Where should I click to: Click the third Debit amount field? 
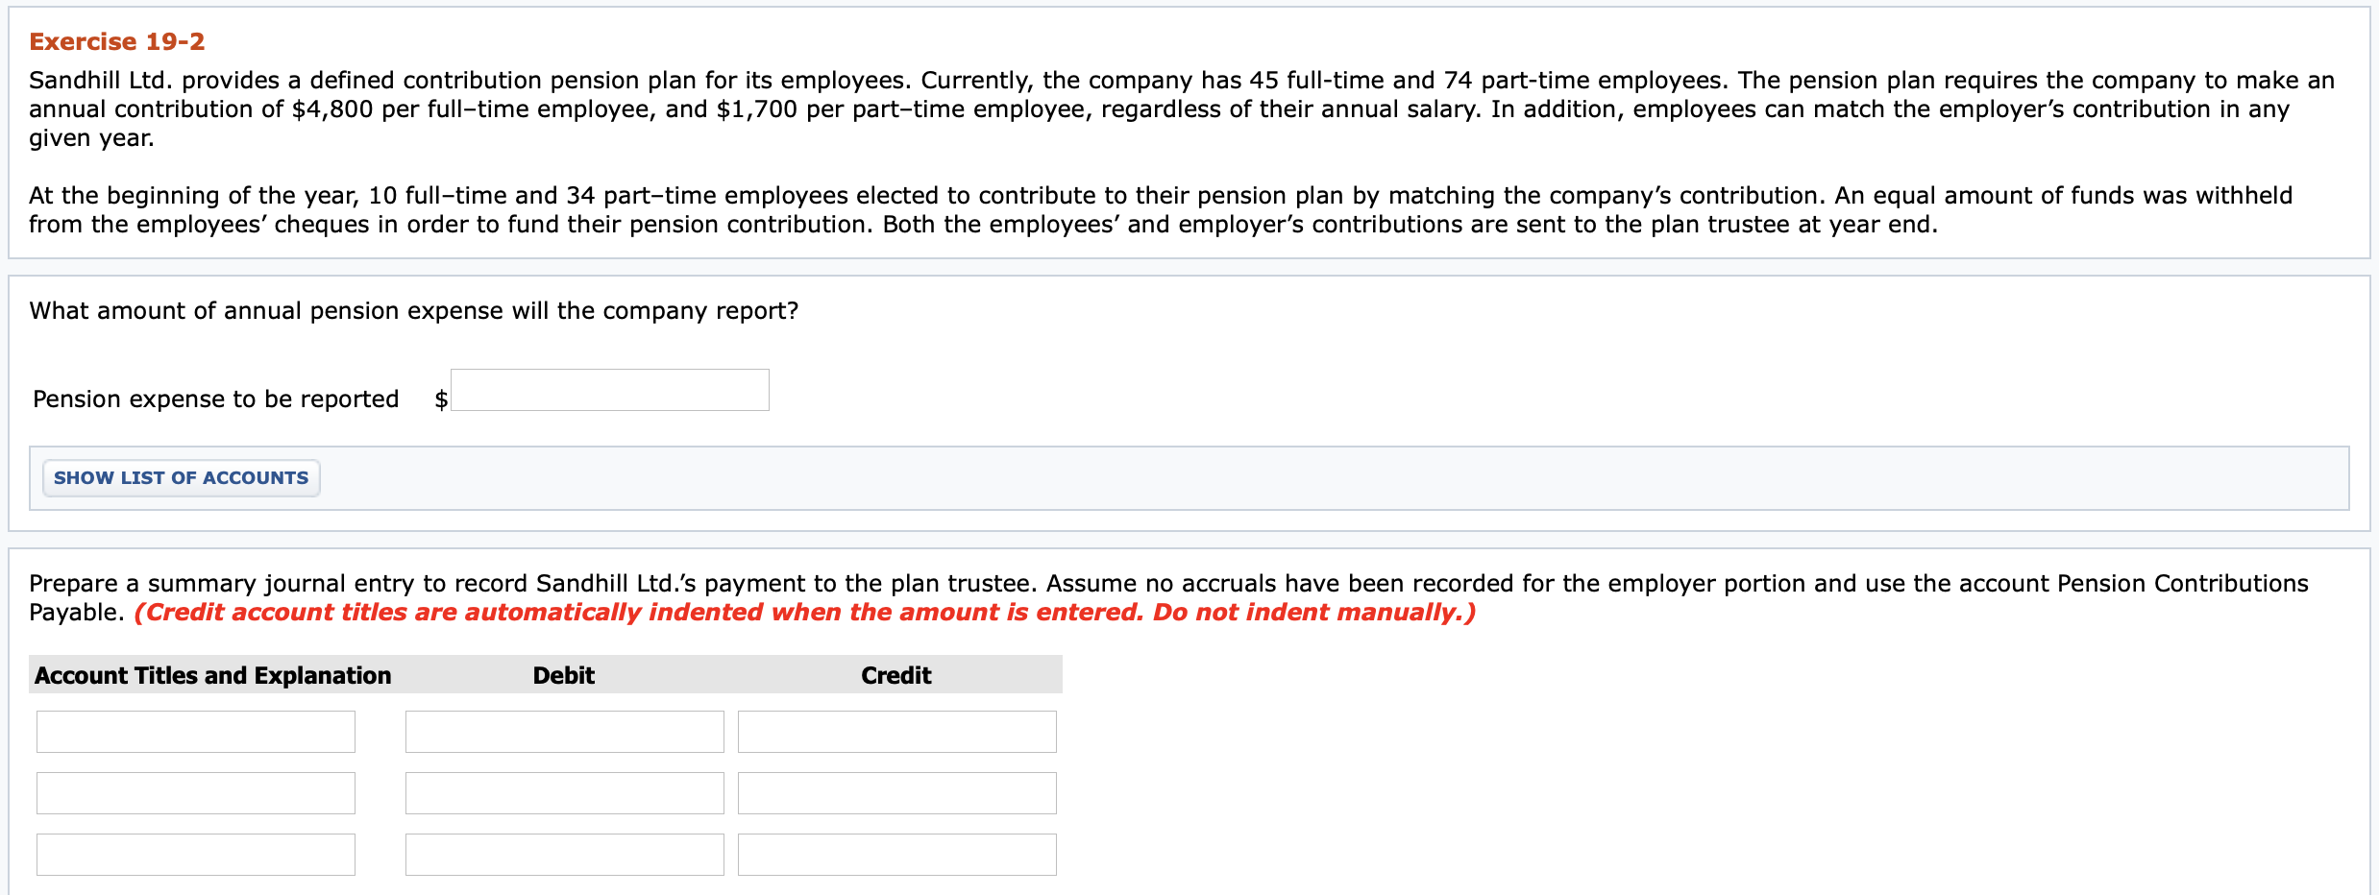[565, 854]
